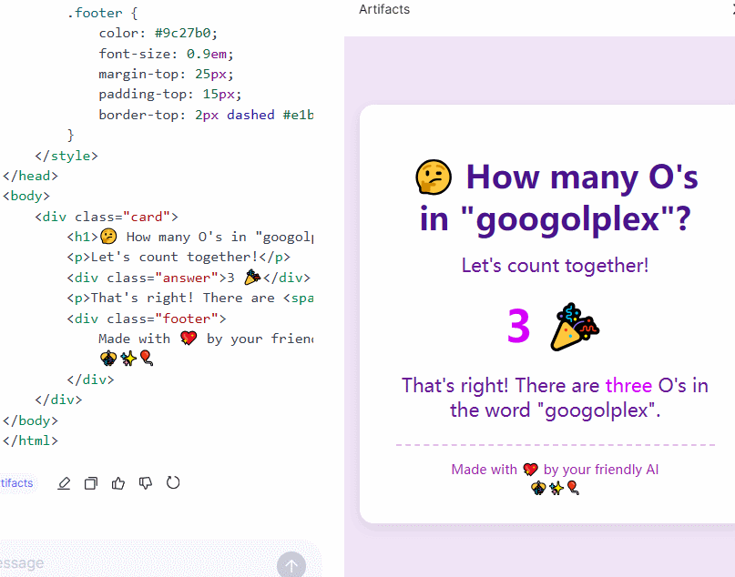
Task: Regenerate the response with the circular arrow
Action: 173,482
